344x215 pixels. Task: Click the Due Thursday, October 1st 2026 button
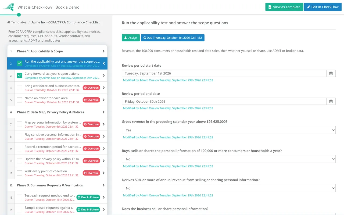173,38
